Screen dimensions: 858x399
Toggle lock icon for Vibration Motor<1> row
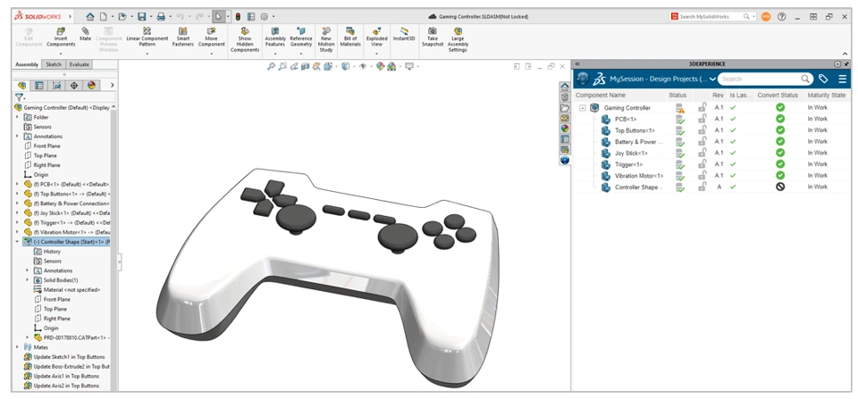[x=702, y=176]
